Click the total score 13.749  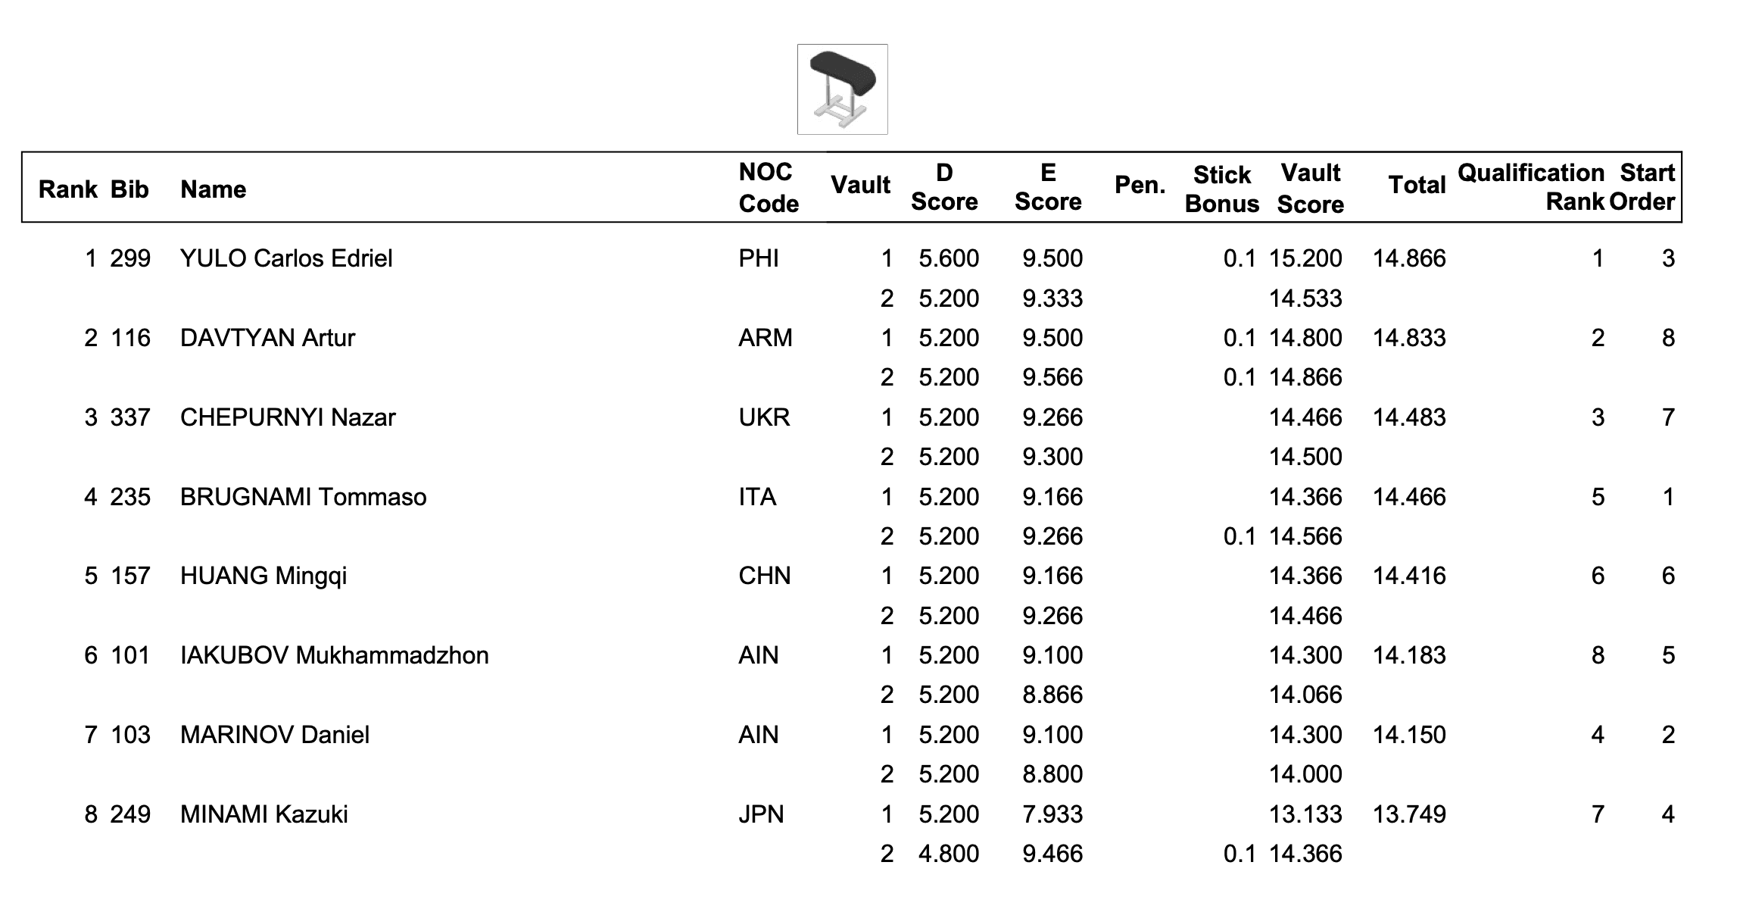1408,814
